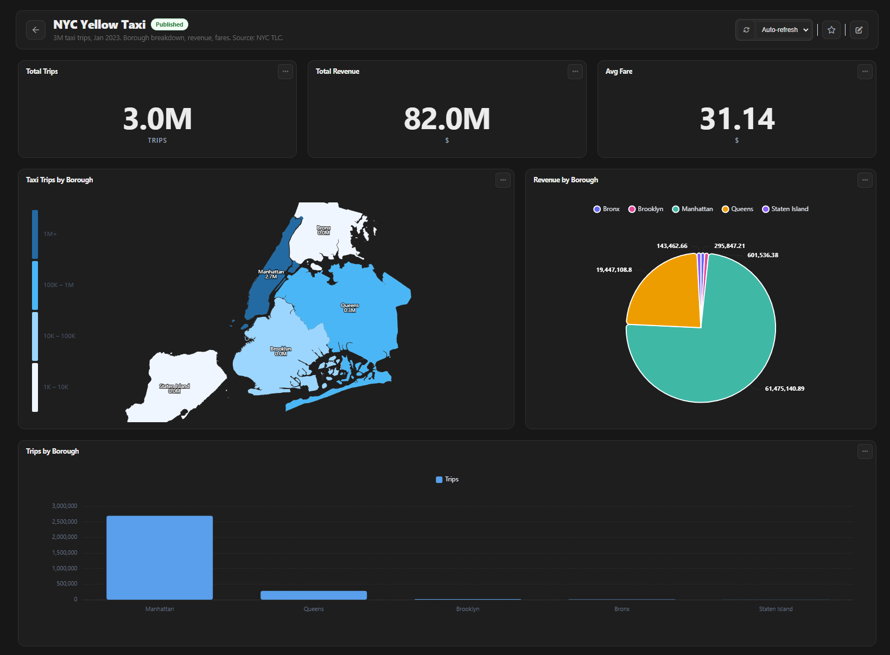Go back using the arrow button
This screenshot has width=890, height=655.
36,30
